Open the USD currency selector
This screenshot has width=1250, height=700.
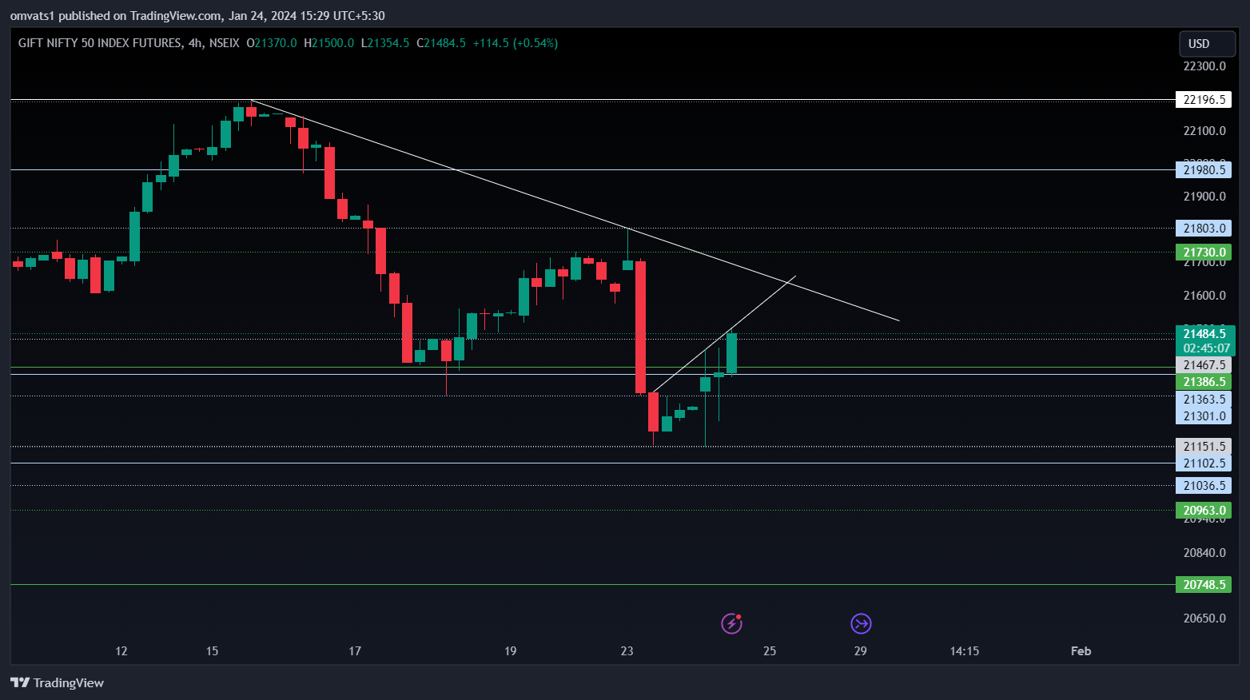(x=1207, y=44)
